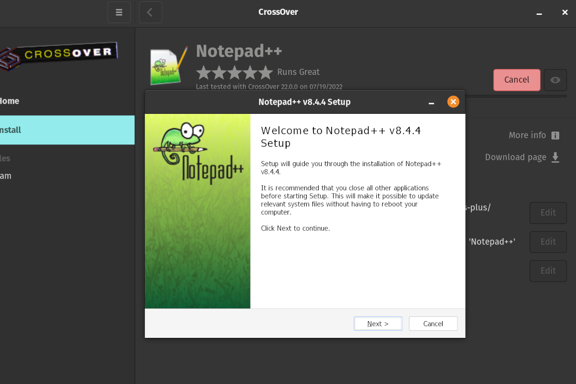Click the 'Runs Great' rating text

tap(298, 72)
